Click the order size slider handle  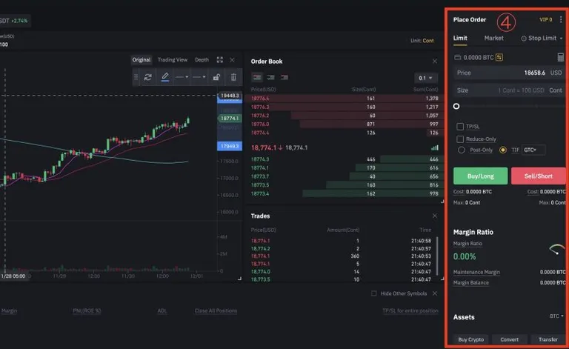(456, 106)
